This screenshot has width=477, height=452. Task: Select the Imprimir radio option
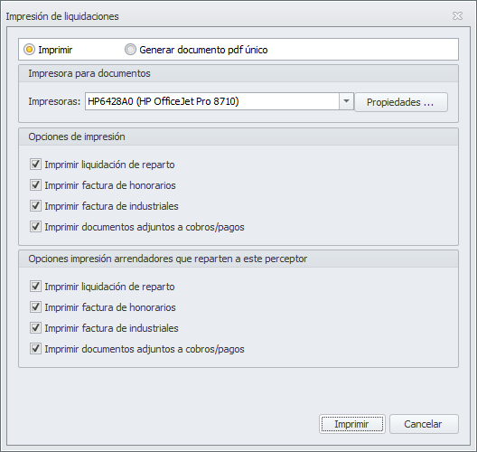pos(48,50)
